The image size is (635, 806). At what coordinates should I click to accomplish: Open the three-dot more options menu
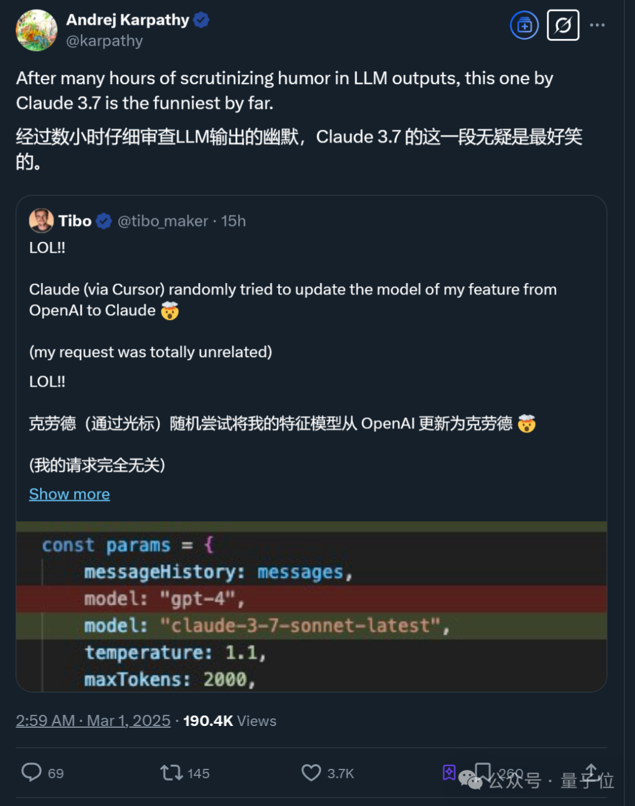pyautogui.click(x=597, y=25)
